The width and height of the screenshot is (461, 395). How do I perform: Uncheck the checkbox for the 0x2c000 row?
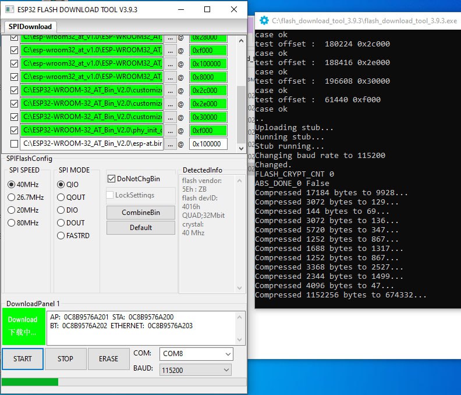(x=14, y=91)
